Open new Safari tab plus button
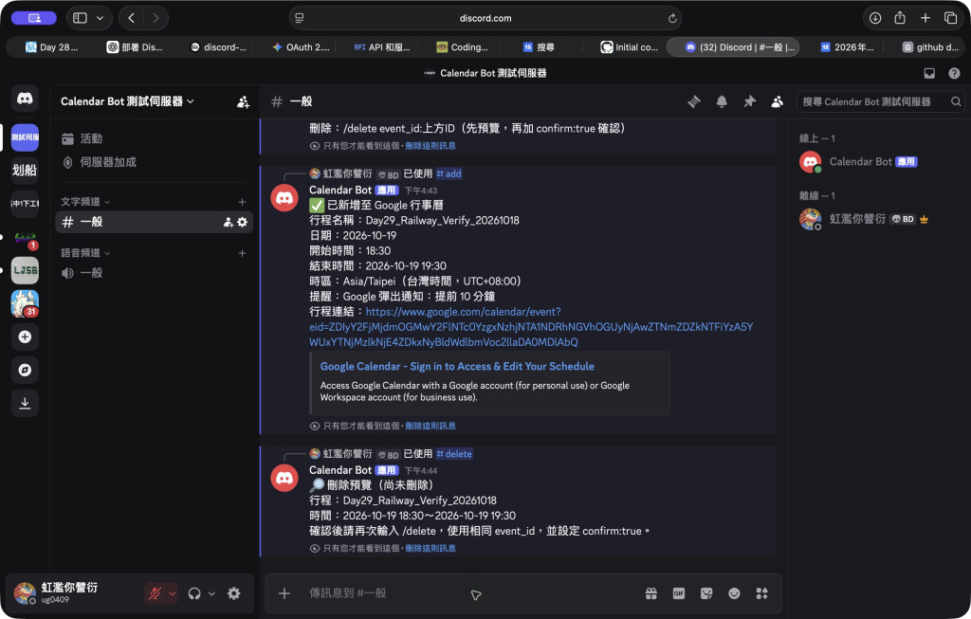This screenshot has width=971, height=619. pos(925,18)
